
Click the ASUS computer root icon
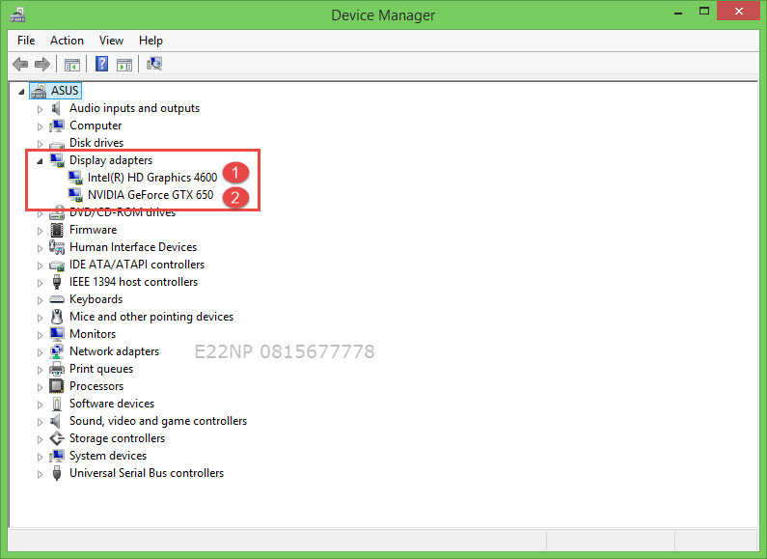[x=39, y=91]
